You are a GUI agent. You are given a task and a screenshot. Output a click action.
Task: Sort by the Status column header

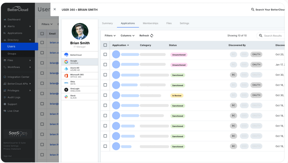[173, 45]
